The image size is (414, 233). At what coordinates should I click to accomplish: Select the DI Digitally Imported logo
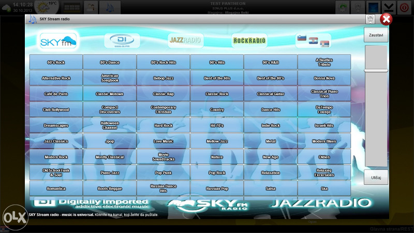pos(122,41)
